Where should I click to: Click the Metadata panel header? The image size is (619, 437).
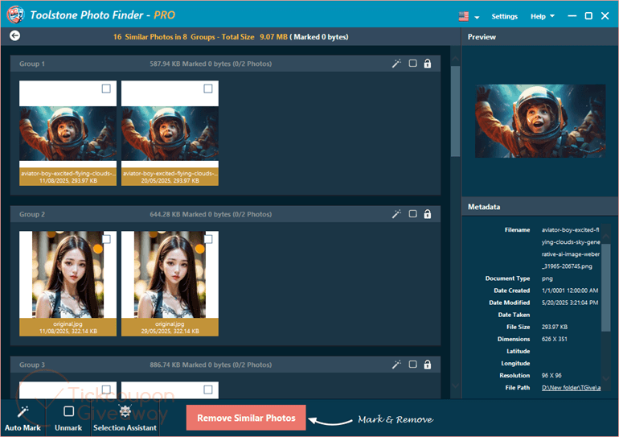(484, 207)
